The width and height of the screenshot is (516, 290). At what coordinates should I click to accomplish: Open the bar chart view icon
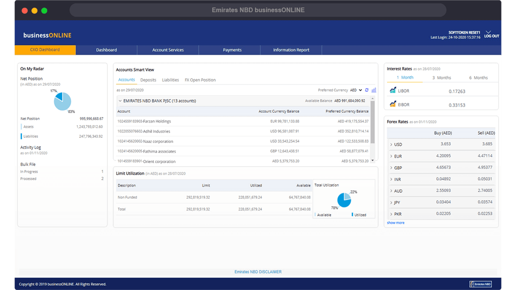374,90
